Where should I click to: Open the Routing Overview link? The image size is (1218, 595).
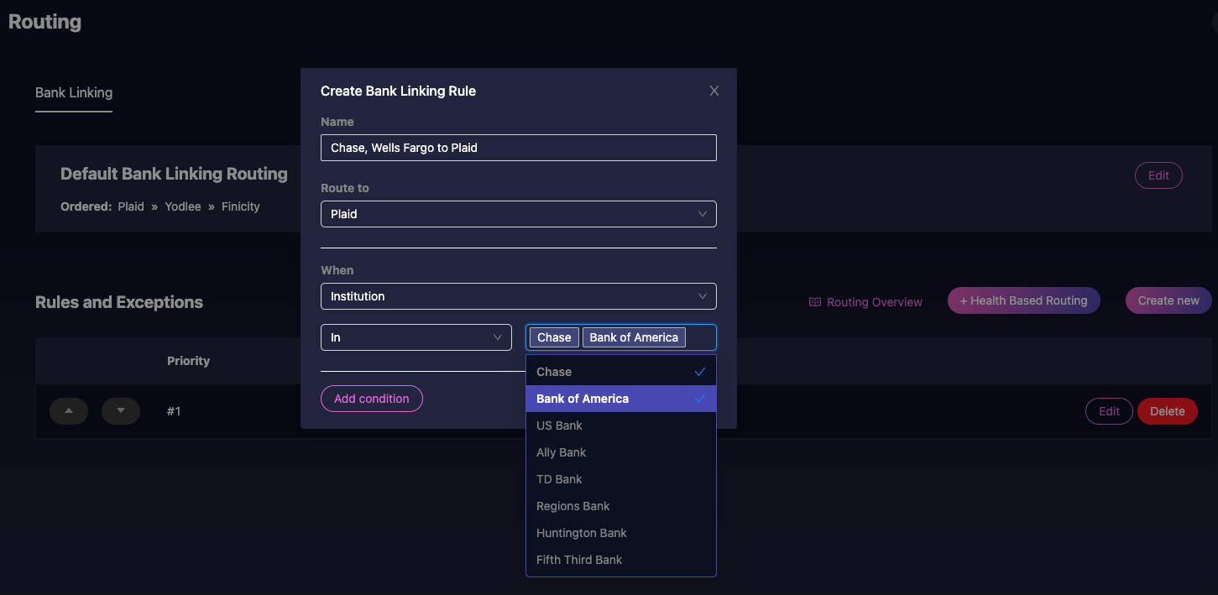tap(865, 302)
